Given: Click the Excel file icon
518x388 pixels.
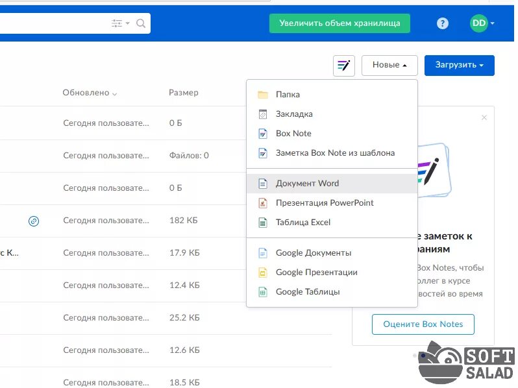Looking at the screenshot, I should (263, 223).
